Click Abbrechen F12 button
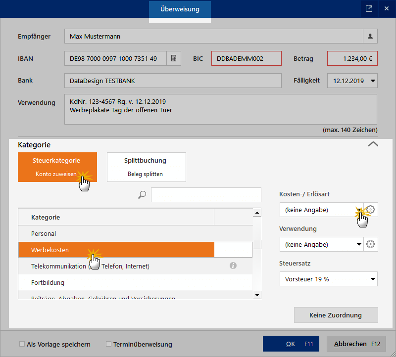 (x=356, y=344)
